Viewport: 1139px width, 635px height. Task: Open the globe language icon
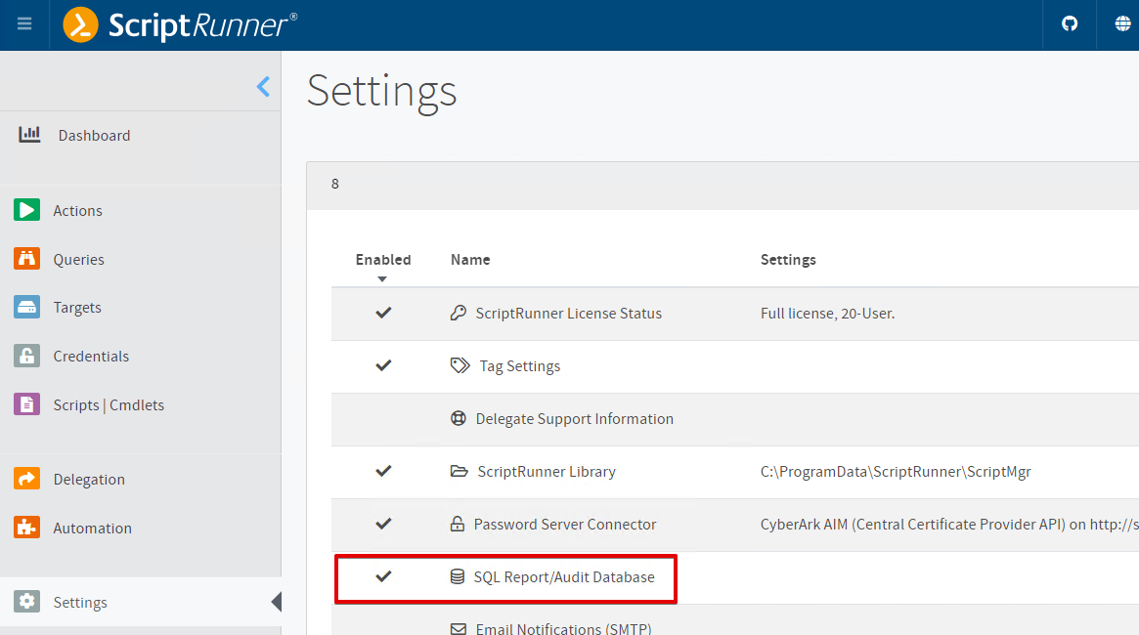pyautogui.click(x=1122, y=24)
